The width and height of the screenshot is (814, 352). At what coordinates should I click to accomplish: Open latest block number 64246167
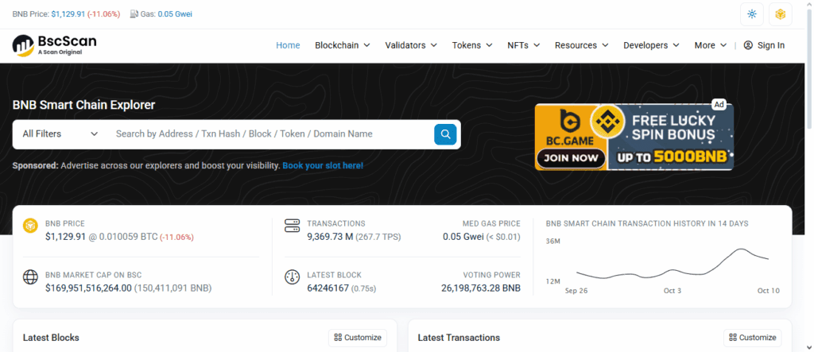coord(328,288)
